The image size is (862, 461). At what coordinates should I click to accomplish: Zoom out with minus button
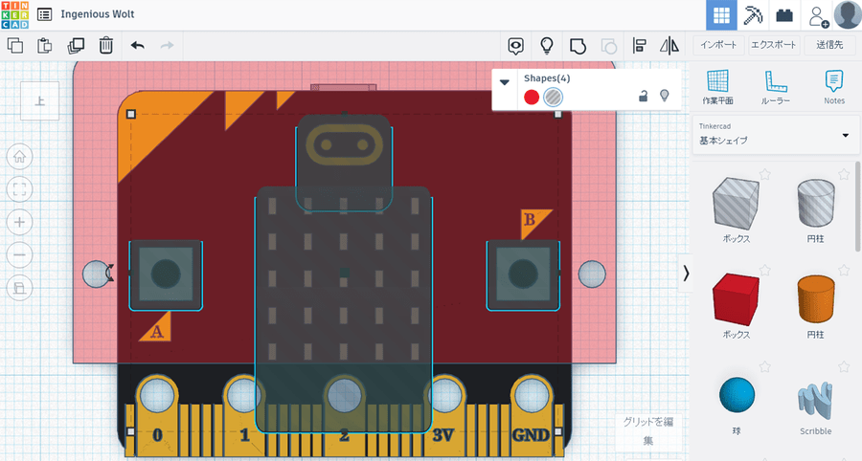coord(19,255)
